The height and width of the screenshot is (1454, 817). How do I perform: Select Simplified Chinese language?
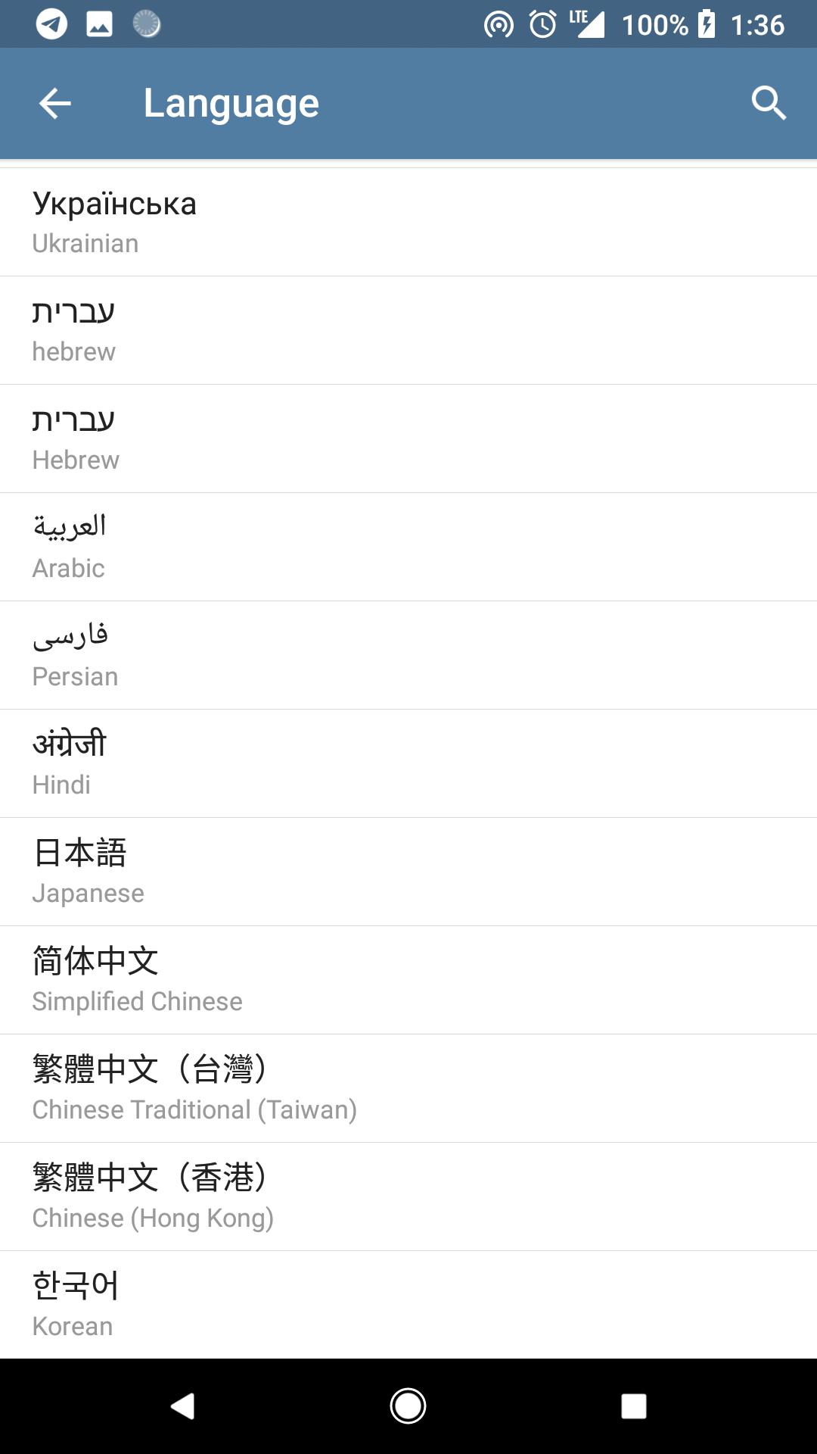click(x=408, y=981)
